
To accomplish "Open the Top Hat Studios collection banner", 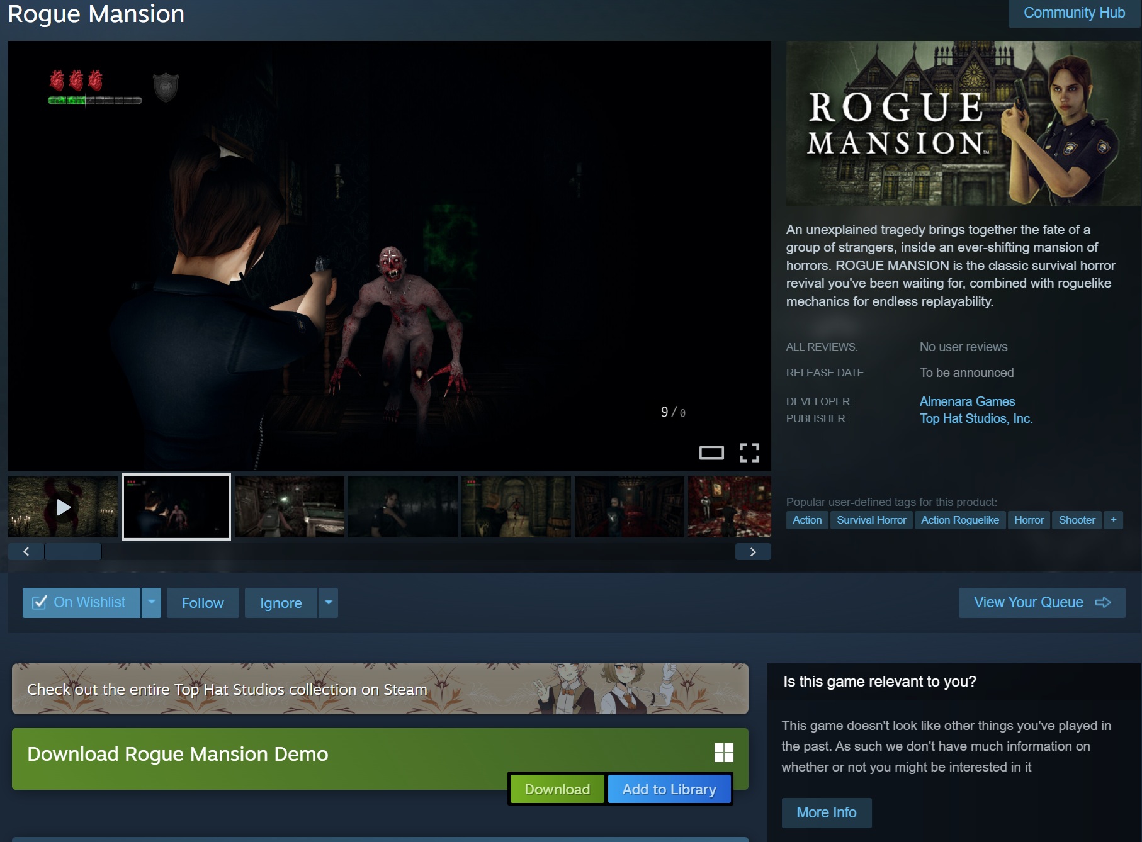I will point(380,689).
